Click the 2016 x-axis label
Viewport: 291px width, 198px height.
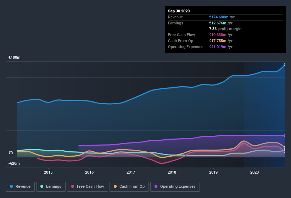coord(89,172)
